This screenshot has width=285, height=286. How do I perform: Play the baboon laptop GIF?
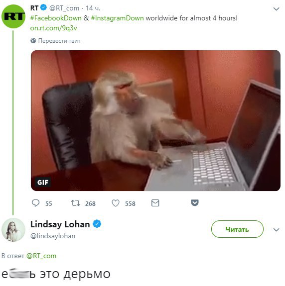tap(155, 120)
